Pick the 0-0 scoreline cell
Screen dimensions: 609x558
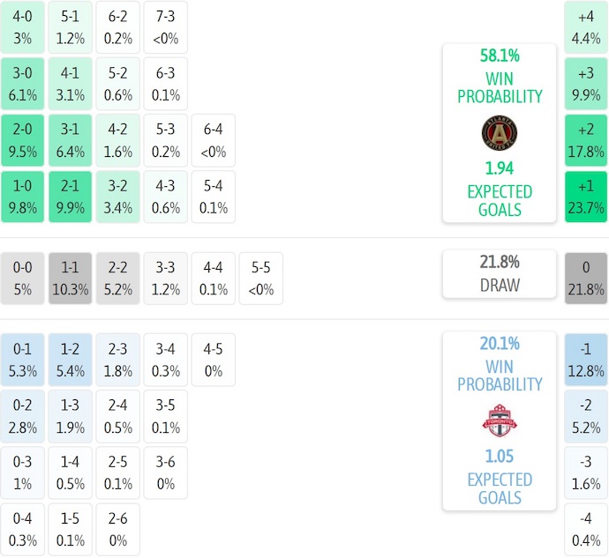click(x=22, y=279)
